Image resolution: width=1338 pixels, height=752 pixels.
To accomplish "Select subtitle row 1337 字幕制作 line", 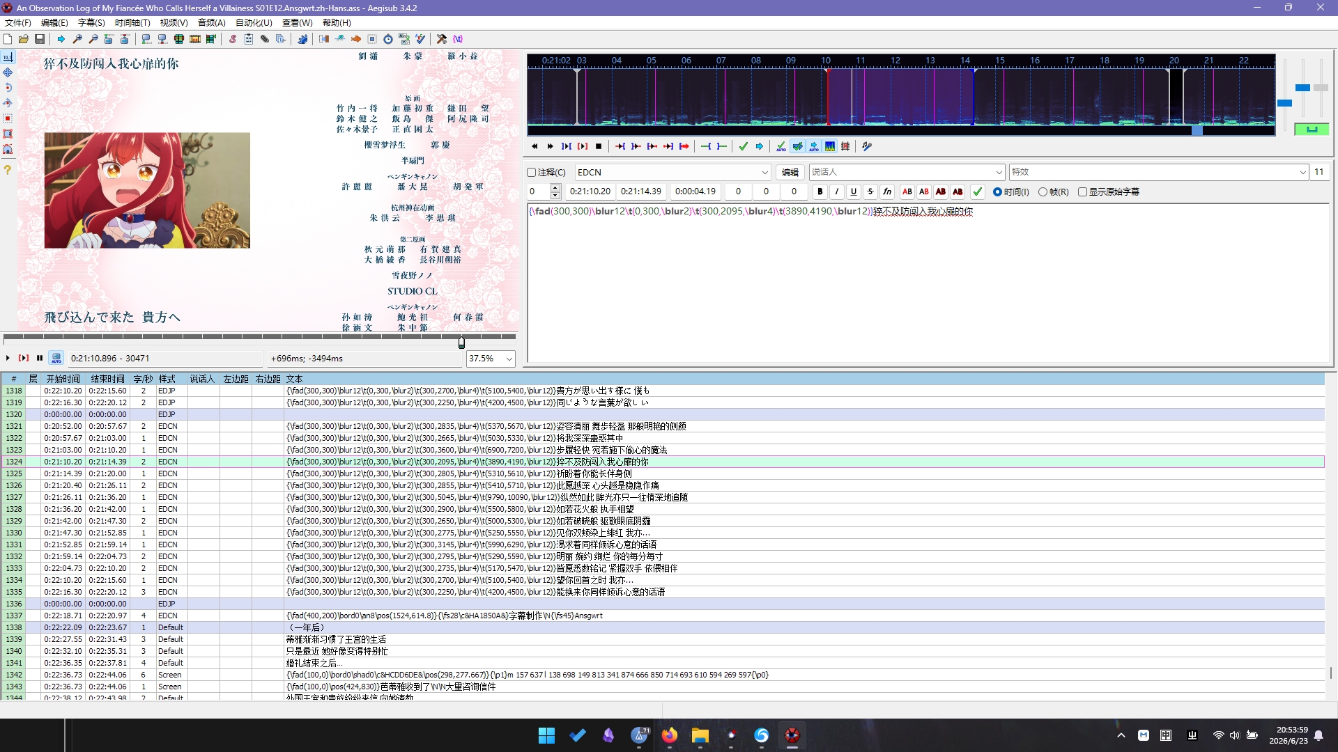I will tap(662, 616).
